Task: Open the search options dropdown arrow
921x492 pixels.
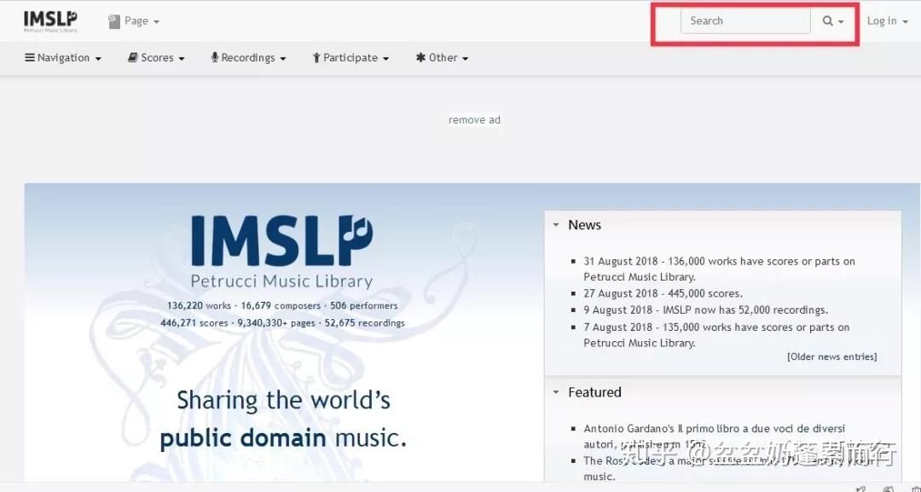Action: click(841, 20)
